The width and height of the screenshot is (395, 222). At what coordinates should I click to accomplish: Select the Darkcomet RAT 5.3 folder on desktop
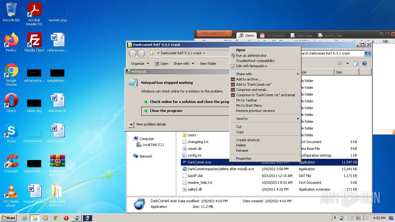[57, 195]
